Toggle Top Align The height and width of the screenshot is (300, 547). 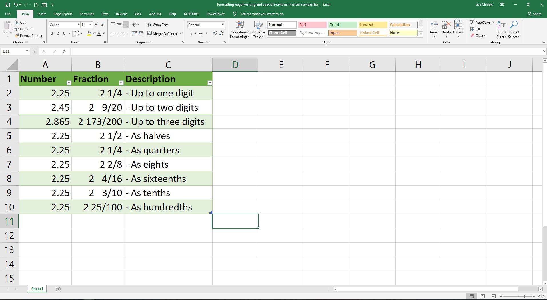113,25
